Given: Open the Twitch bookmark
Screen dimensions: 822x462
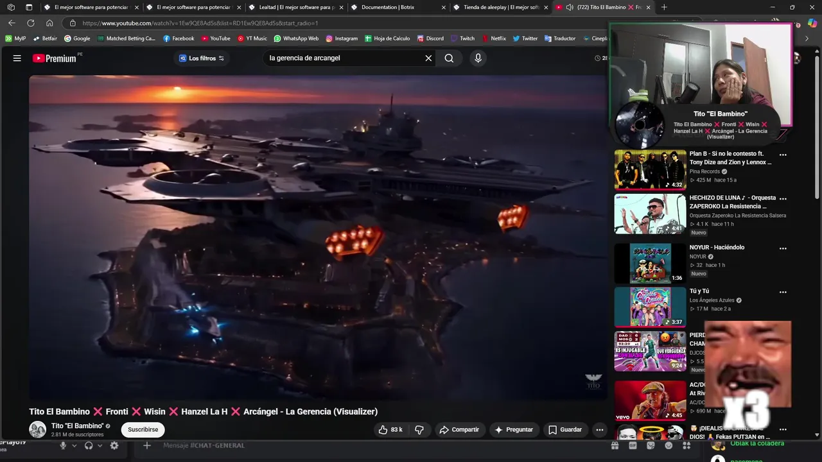Looking at the screenshot, I should click(462, 38).
